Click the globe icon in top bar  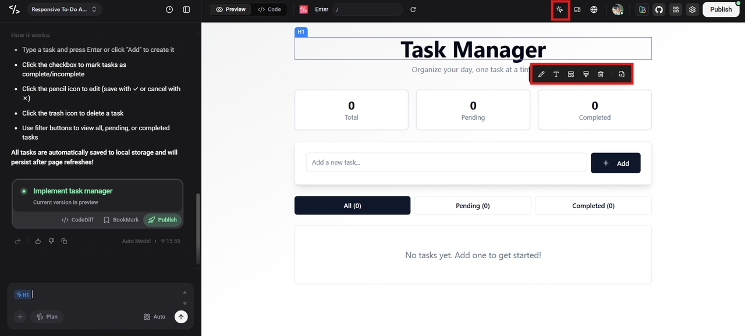tap(594, 9)
